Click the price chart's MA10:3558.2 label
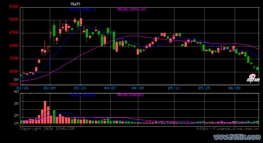This screenshot has height=143, width=263. [83, 10]
